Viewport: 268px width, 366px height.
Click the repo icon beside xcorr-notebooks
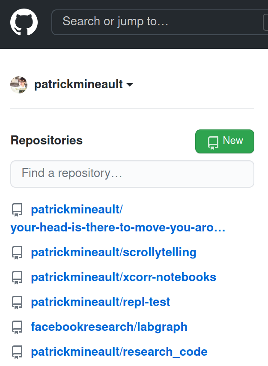click(17, 278)
